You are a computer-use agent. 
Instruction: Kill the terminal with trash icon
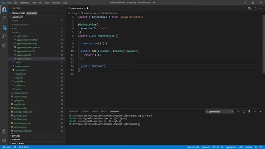[249, 111]
